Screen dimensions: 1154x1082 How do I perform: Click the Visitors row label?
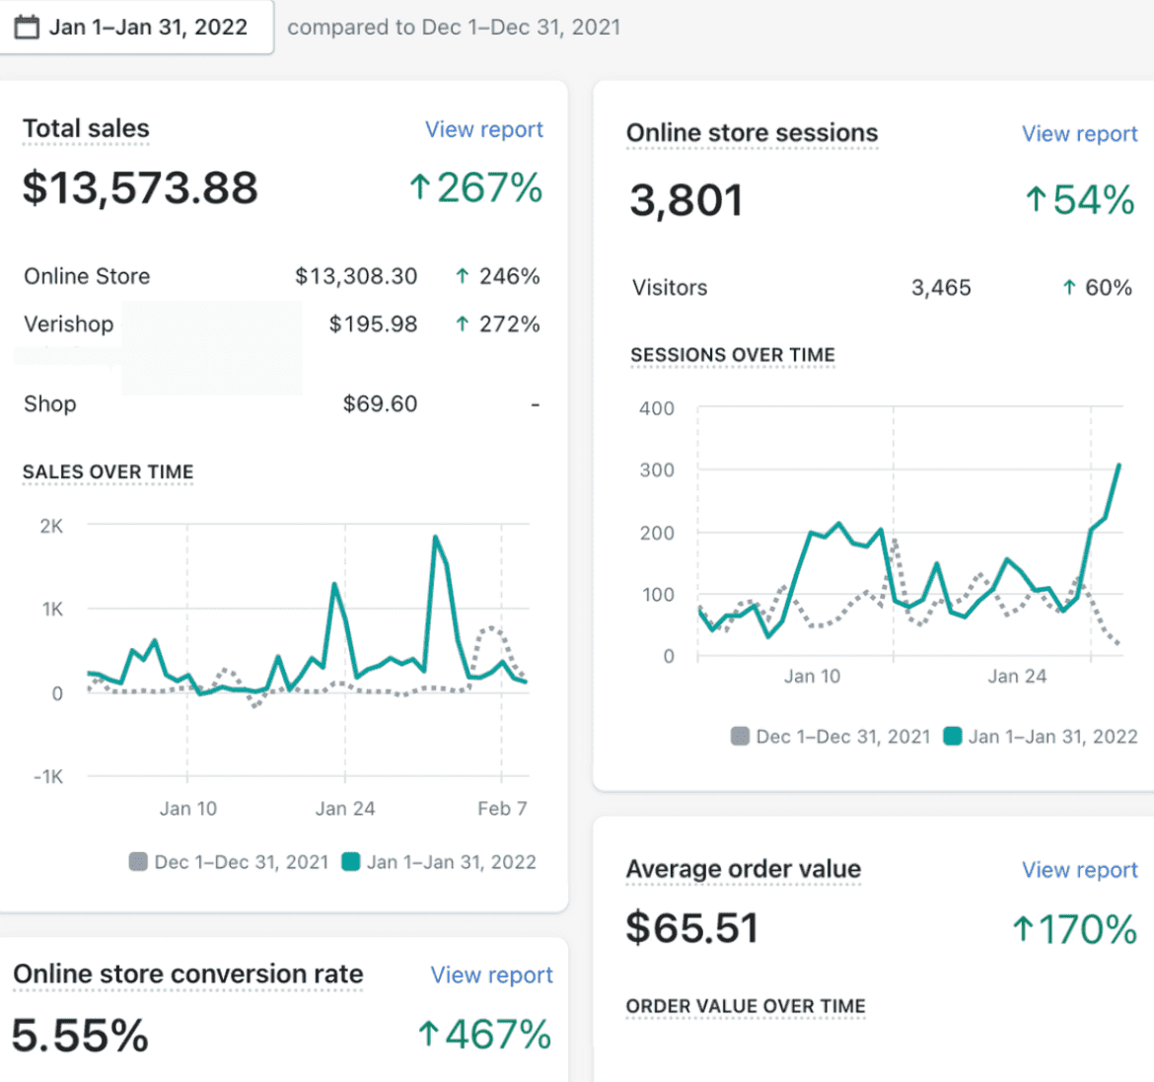(x=670, y=288)
